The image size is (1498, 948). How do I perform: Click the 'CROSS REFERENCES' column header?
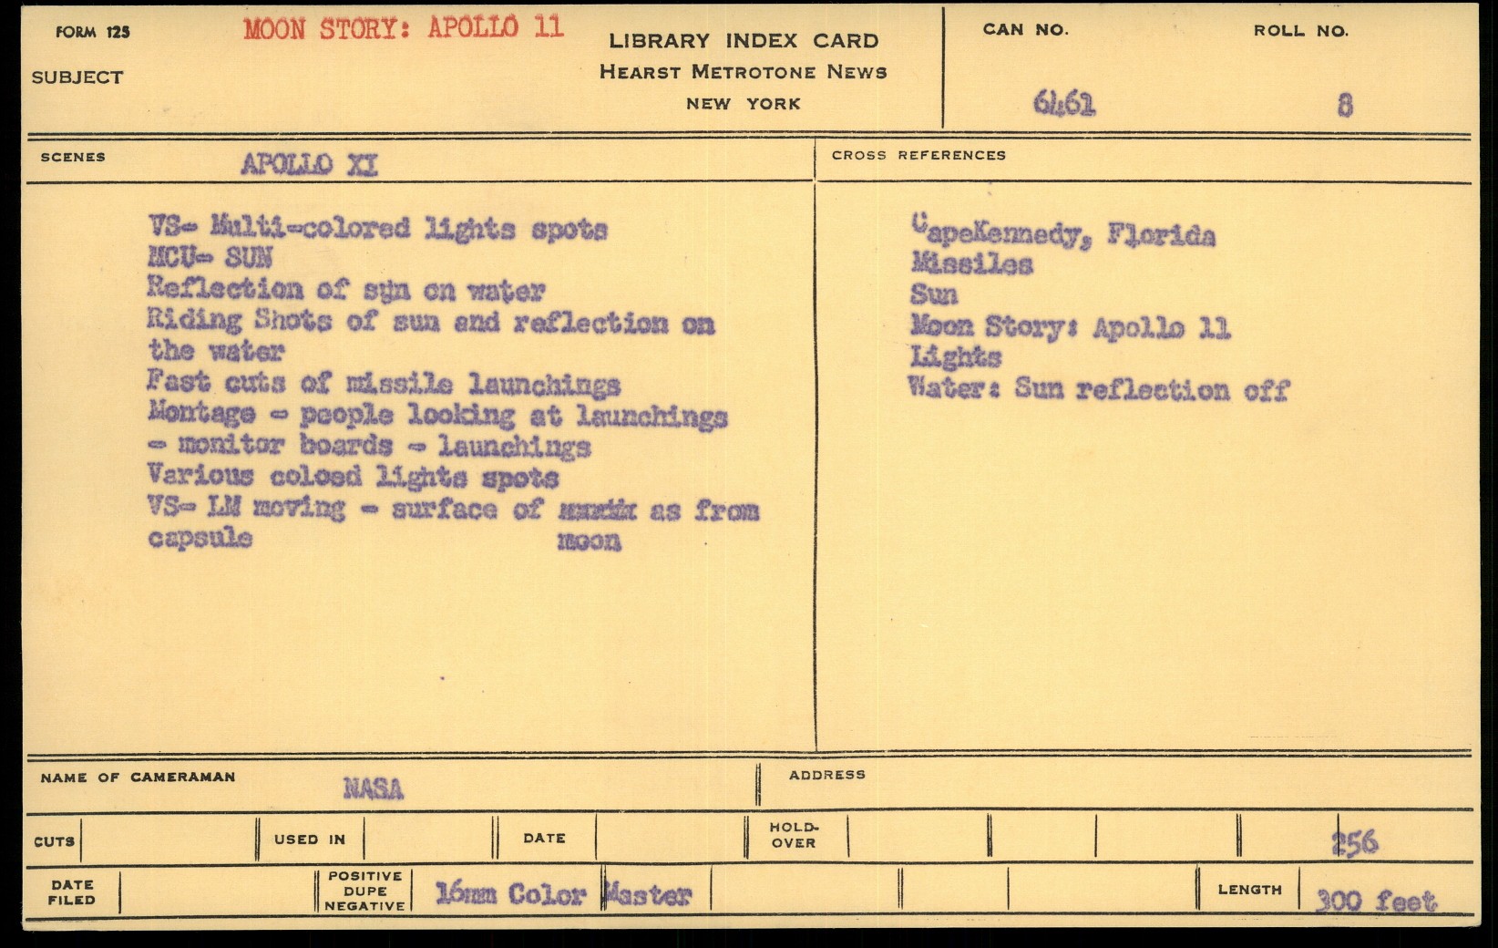coord(918,156)
